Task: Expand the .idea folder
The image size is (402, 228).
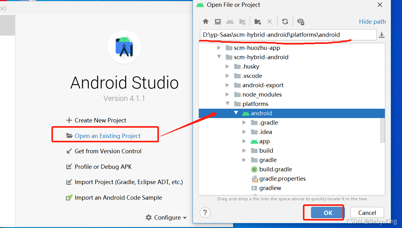Action: pyautogui.click(x=244, y=132)
